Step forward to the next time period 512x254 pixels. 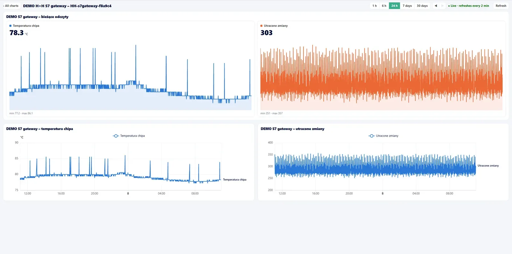[x=443, y=6]
